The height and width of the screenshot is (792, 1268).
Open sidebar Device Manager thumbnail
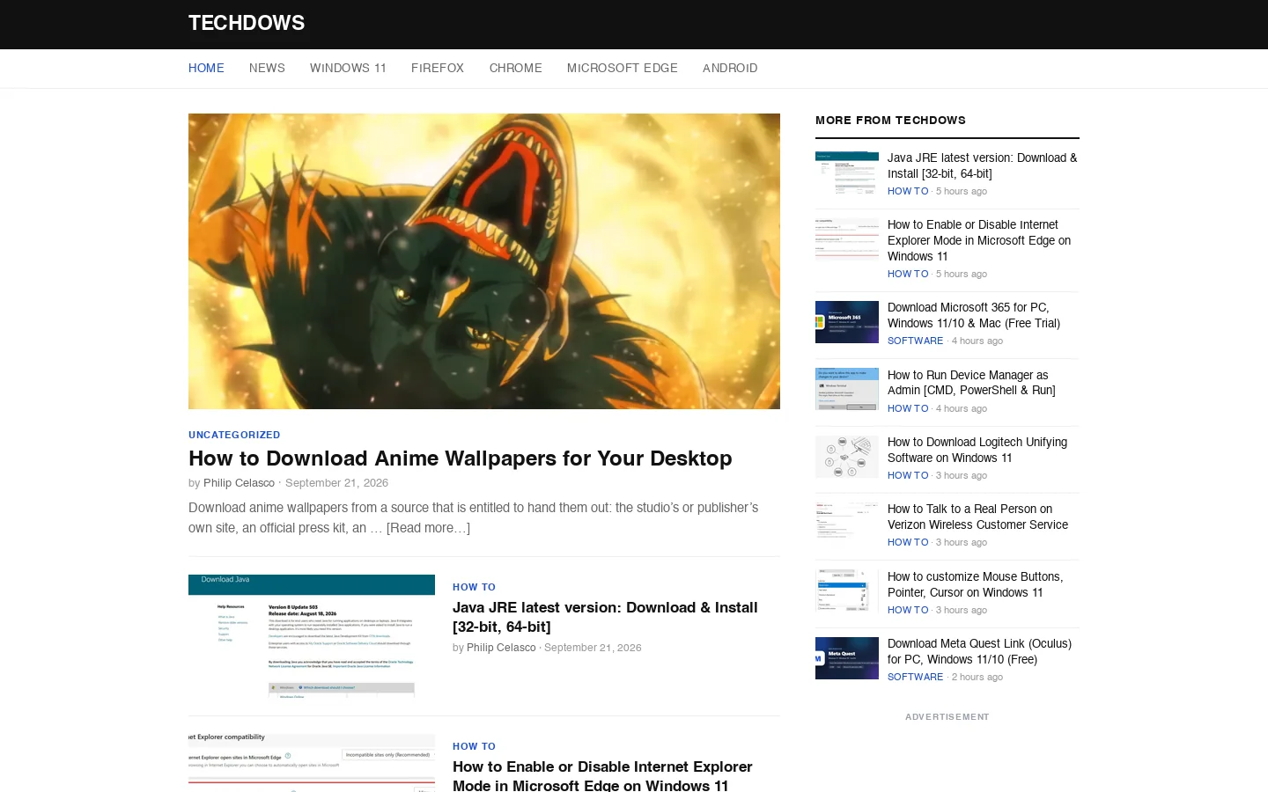point(847,389)
